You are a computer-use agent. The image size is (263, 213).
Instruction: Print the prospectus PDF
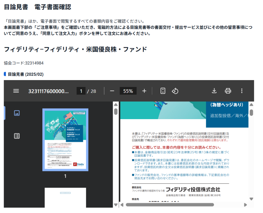228,91
